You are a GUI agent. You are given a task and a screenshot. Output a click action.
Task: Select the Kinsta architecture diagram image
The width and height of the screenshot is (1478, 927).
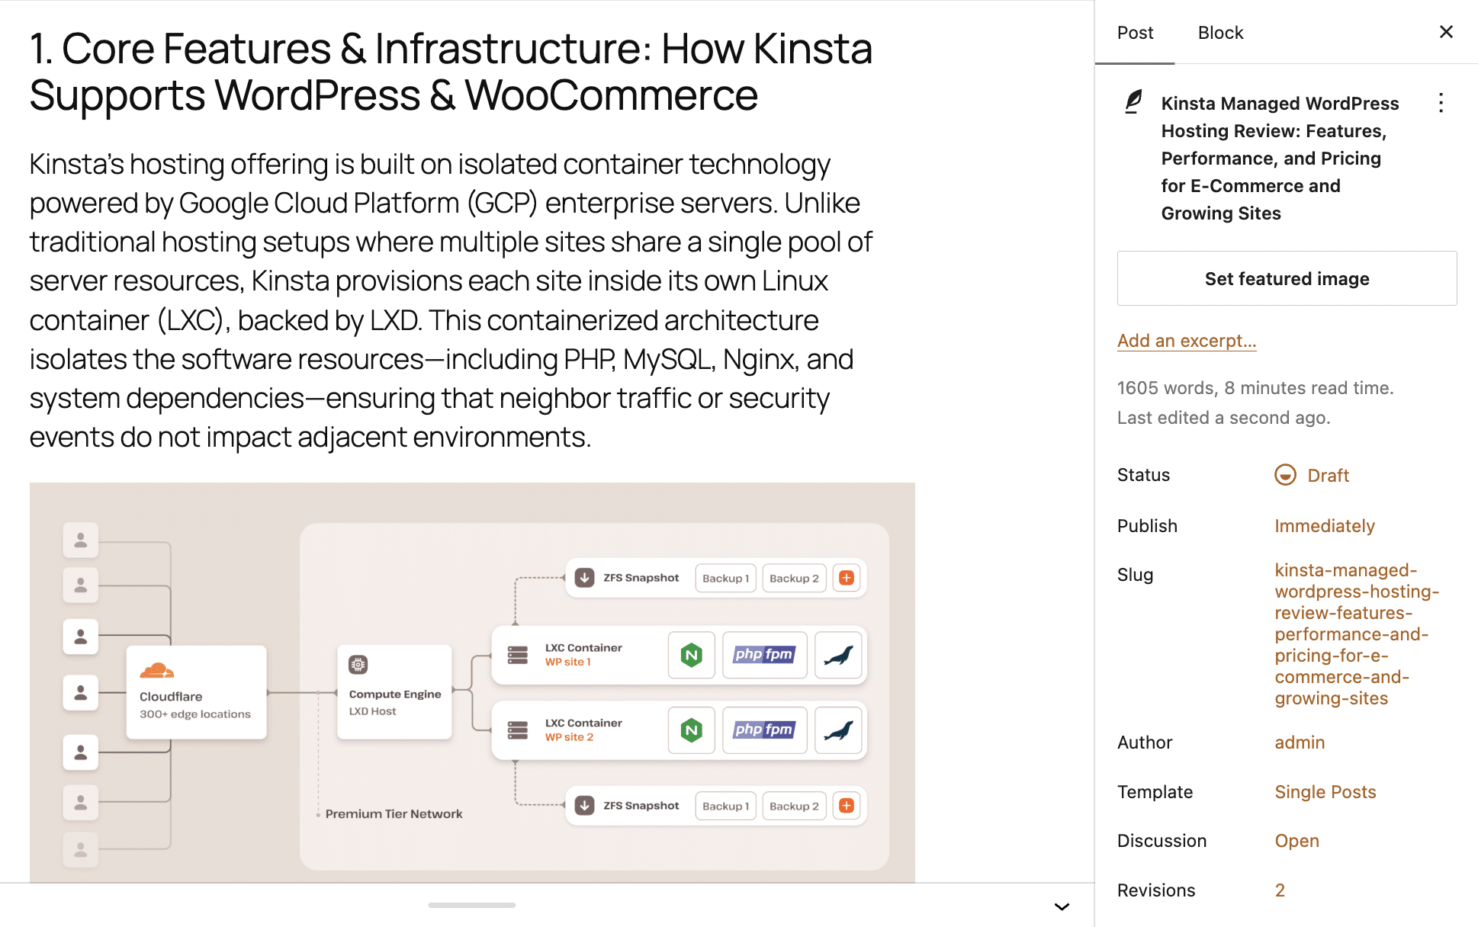[x=472, y=682]
